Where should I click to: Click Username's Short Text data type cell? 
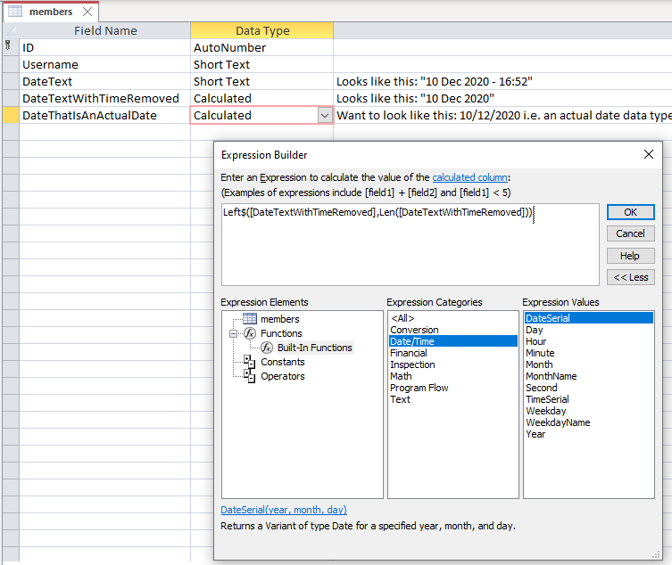coord(261,65)
